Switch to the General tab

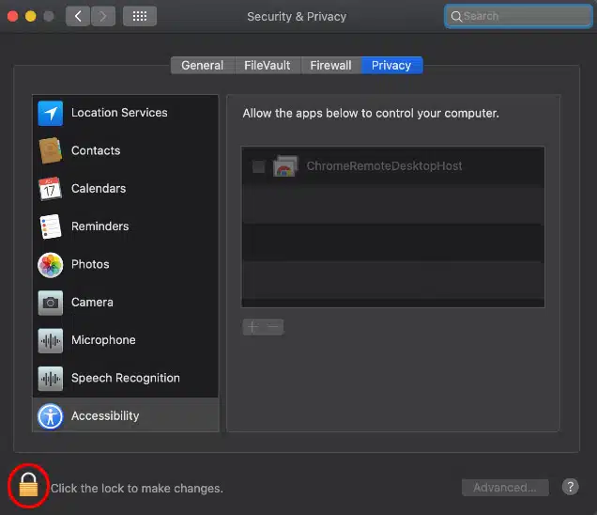pos(203,65)
